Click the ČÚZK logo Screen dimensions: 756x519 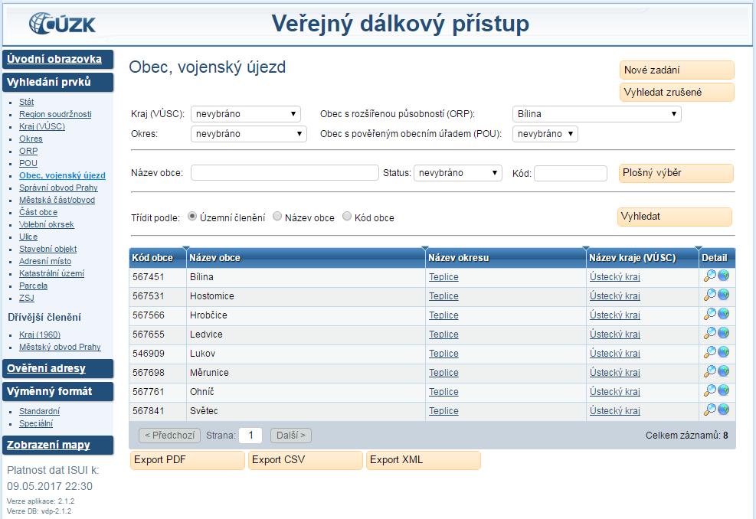coord(62,24)
